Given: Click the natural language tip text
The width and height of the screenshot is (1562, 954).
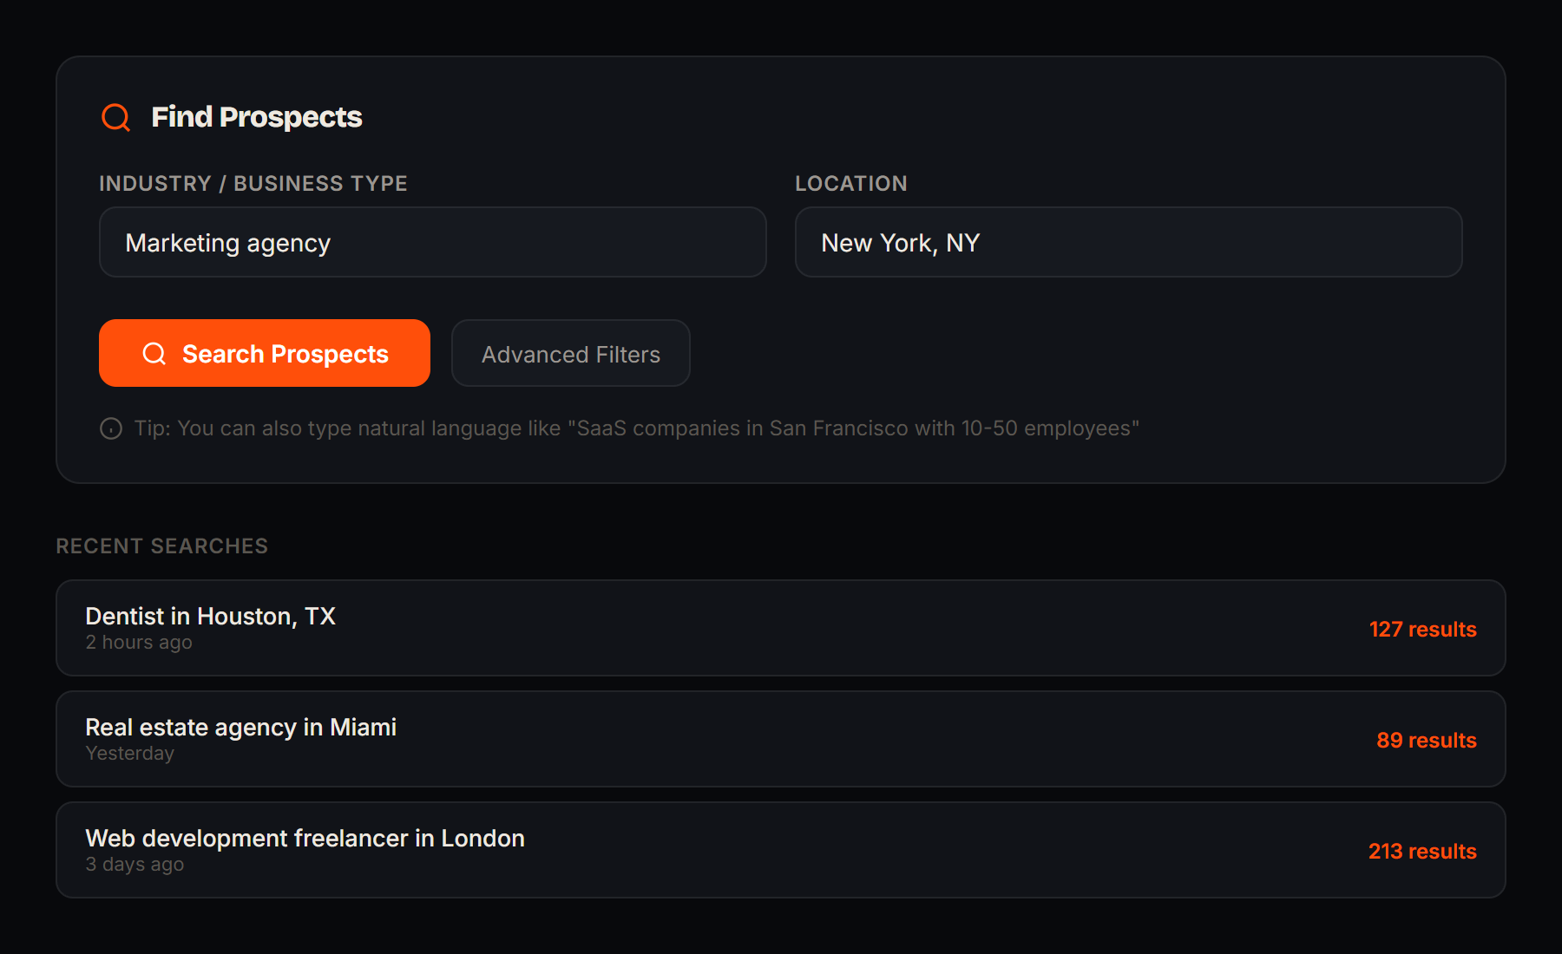Looking at the screenshot, I should 636,428.
